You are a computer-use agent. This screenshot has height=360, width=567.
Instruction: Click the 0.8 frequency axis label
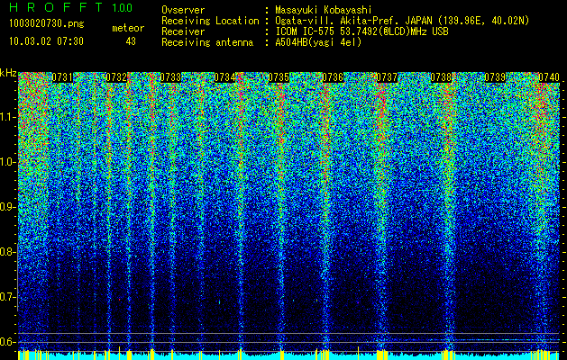click(x=8, y=252)
